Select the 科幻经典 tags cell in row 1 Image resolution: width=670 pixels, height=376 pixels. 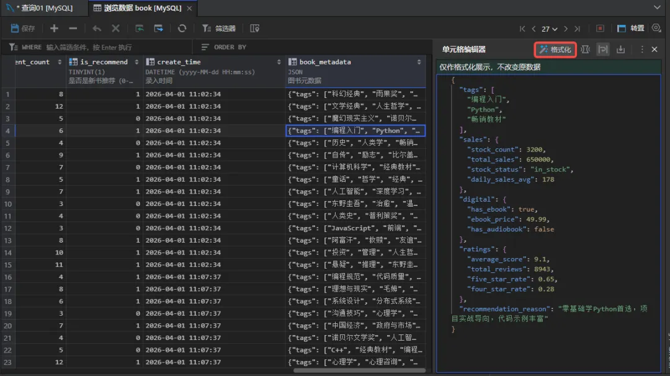(355, 94)
